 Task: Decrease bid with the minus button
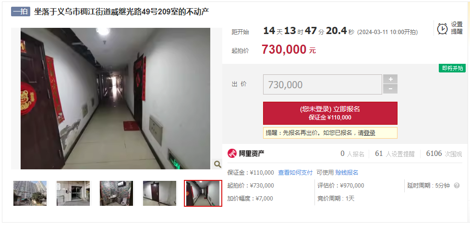tap(390, 89)
